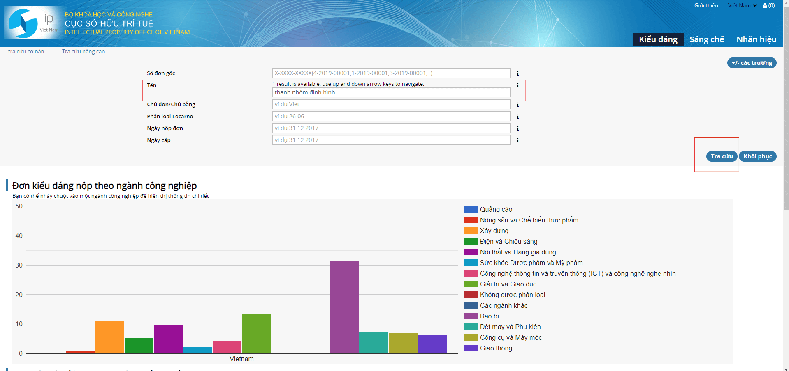Viewport: 789px width, 371px height.
Task: Click info icon beside Ngày nộp đơn field
Action: 517,128
